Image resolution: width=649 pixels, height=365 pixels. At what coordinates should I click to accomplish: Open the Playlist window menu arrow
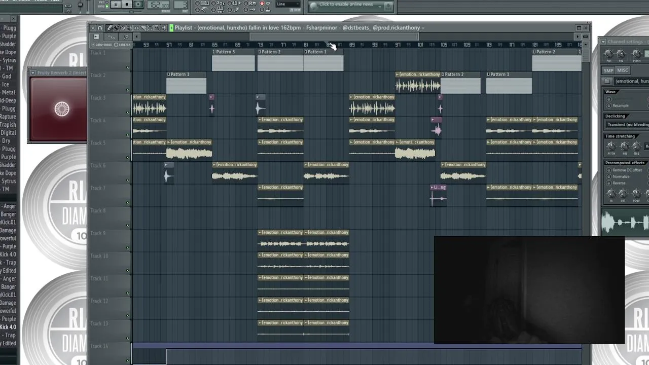tap(93, 28)
